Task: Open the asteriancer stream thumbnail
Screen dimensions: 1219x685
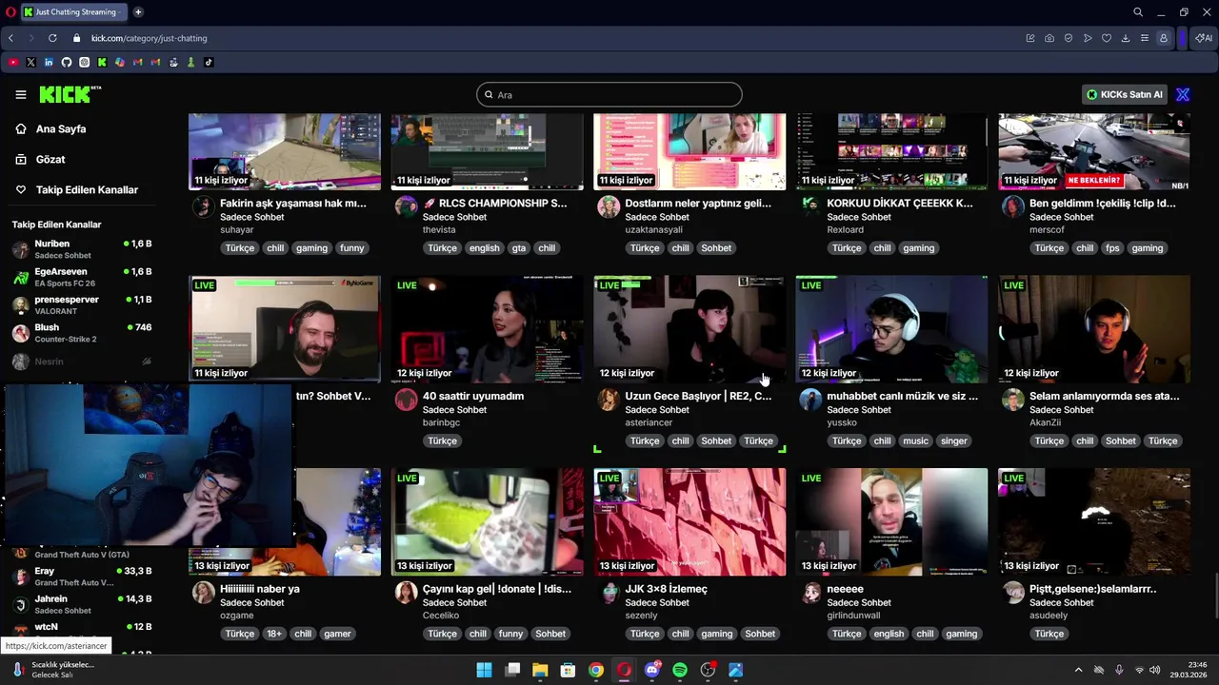Action: tap(689, 329)
